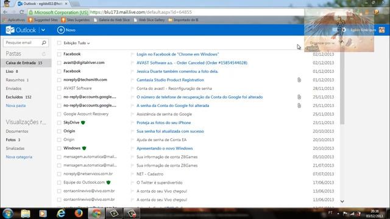
Task: Open the Sites Sugeridos bookmark
Action: [76, 20]
